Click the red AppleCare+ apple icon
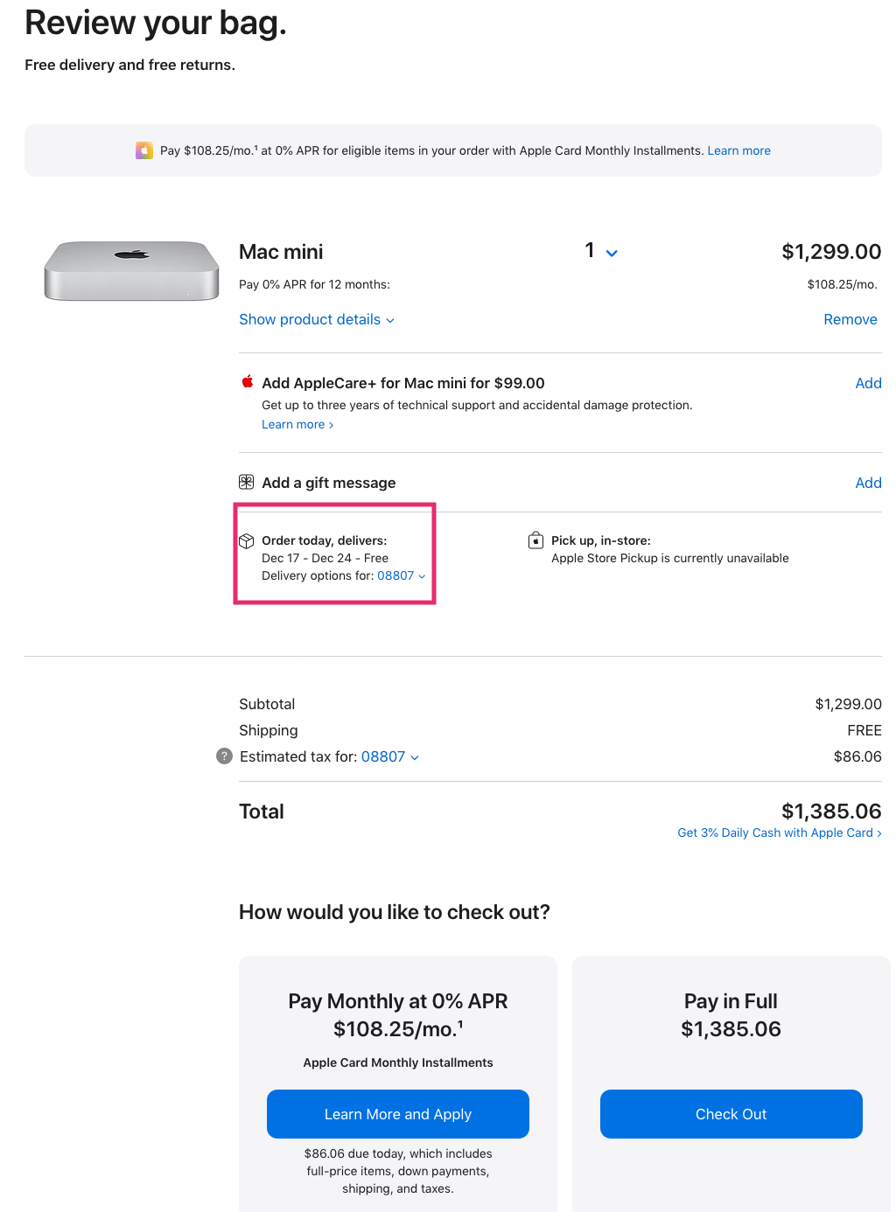The height and width of the screenshot is (1212, 896). click(248, 382)
